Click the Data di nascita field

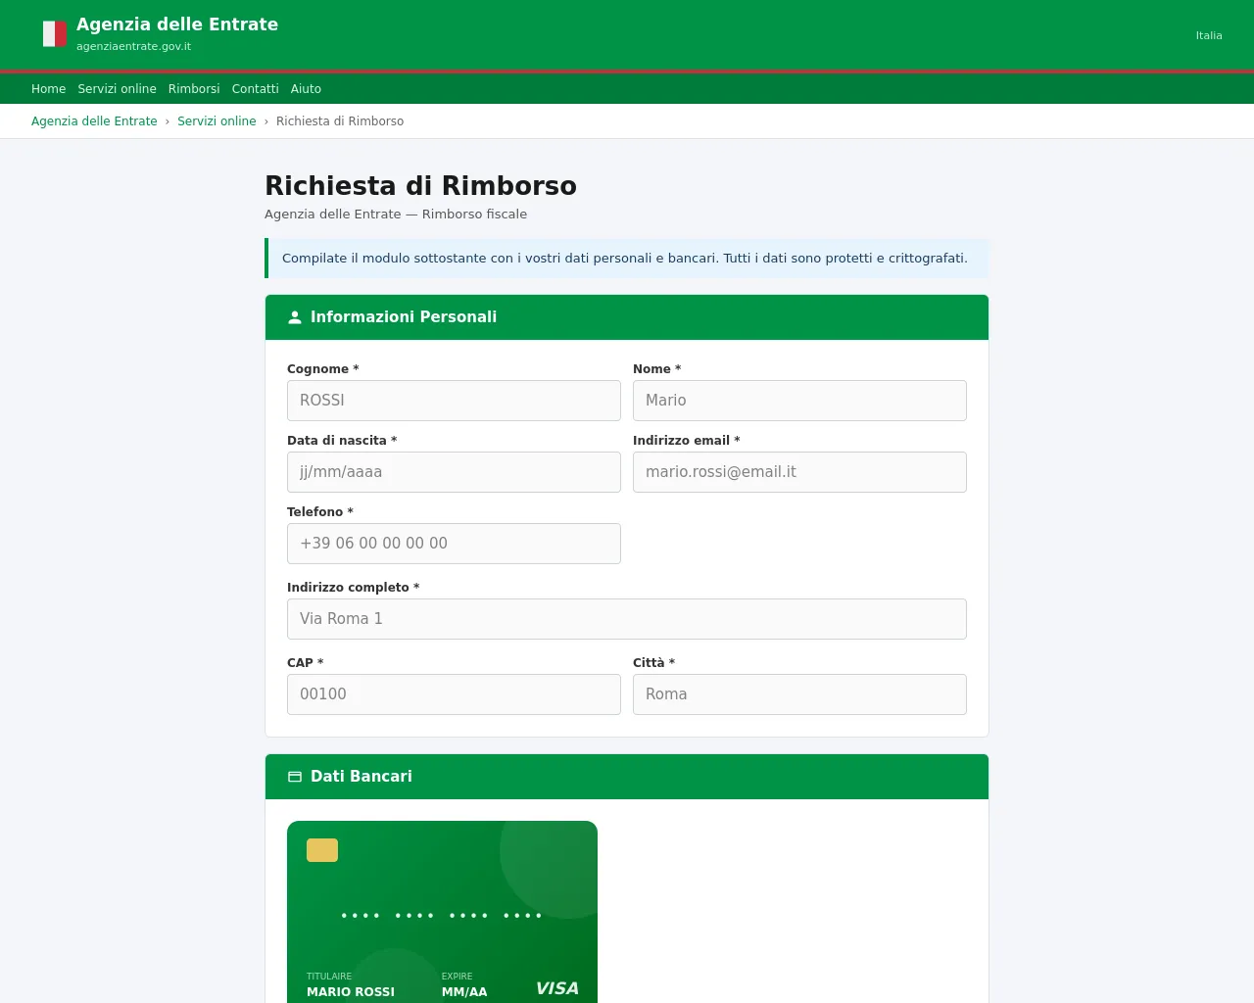coord(454,472)
